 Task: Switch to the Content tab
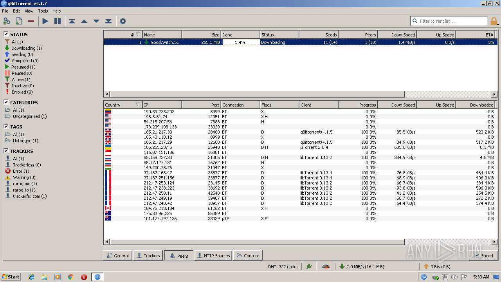click(x=248, y=255)
